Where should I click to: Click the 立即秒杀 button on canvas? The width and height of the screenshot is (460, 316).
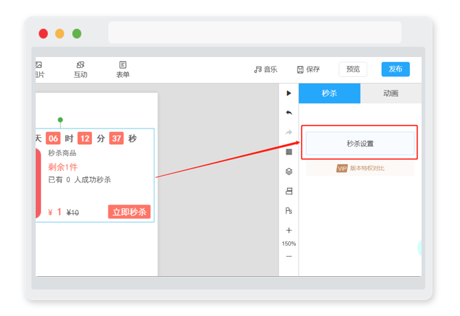click(129, 212)
